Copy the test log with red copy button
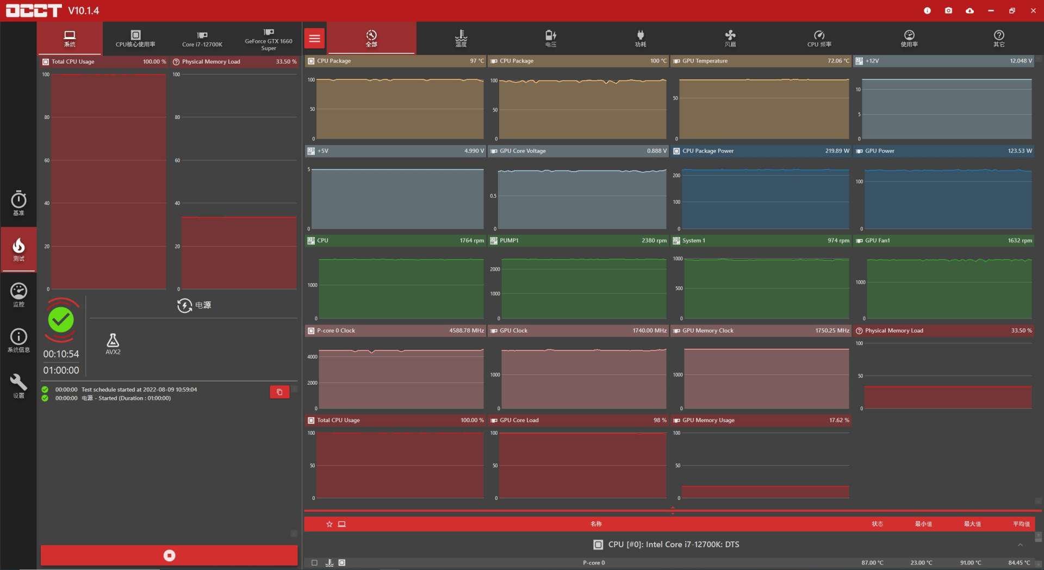 pyautogui.click(x=279, y=392)
